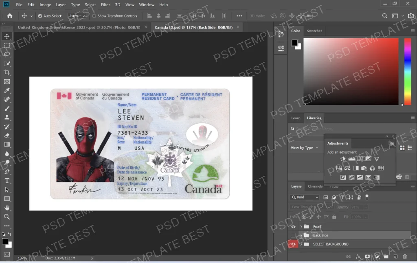This screenshot has height=263, width=417.
Task: Add a Levels adjustment
Action: point(351,159)
